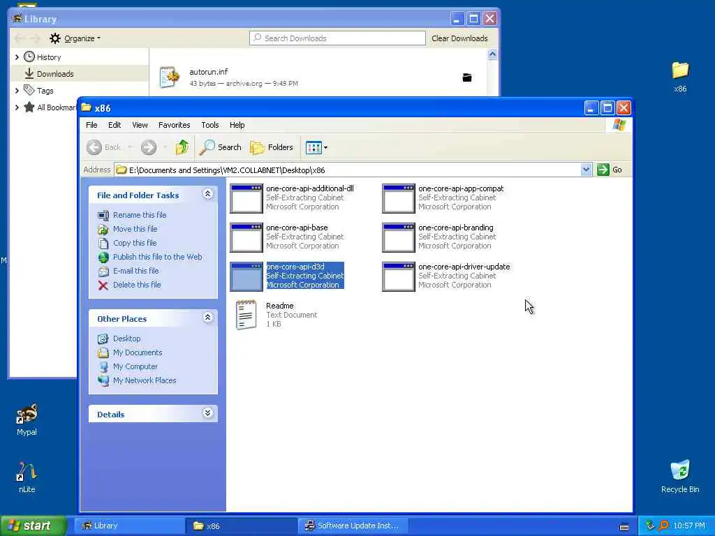Click Clear Downloads in Library window

point(459,38)
